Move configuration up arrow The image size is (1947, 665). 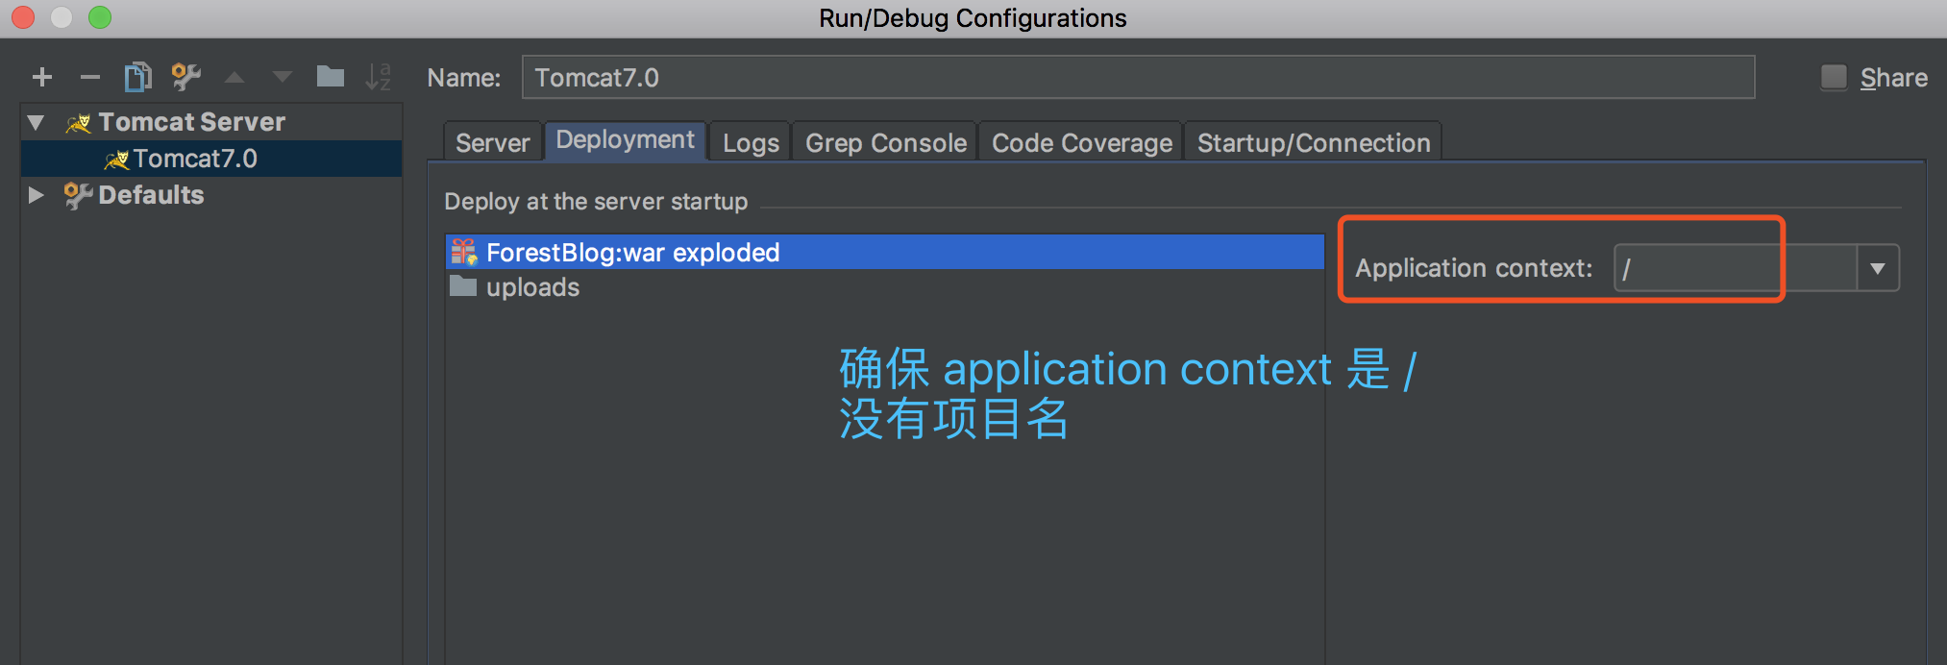(234, 77)
